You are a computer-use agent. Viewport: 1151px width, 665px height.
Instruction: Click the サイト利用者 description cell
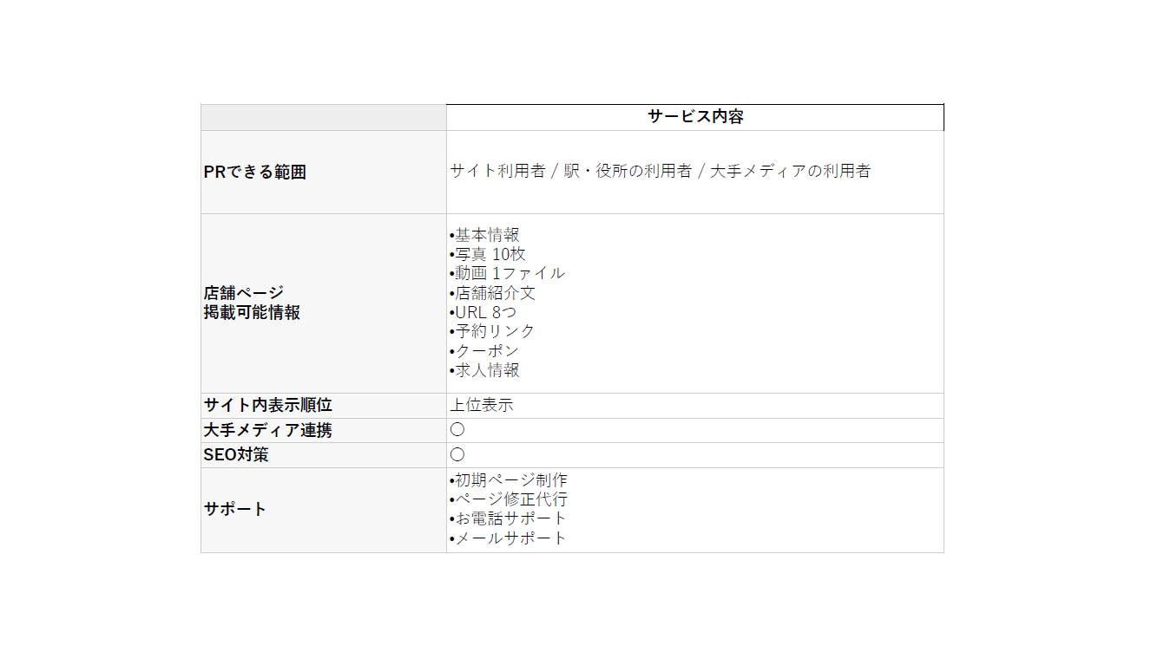point(695,173)
